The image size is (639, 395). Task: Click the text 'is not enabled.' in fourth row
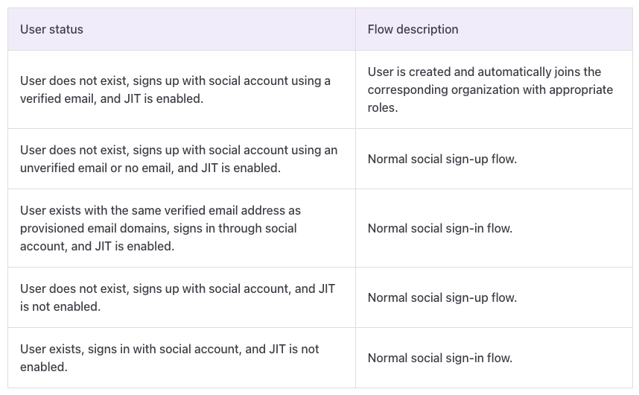[x=60, y=306]
